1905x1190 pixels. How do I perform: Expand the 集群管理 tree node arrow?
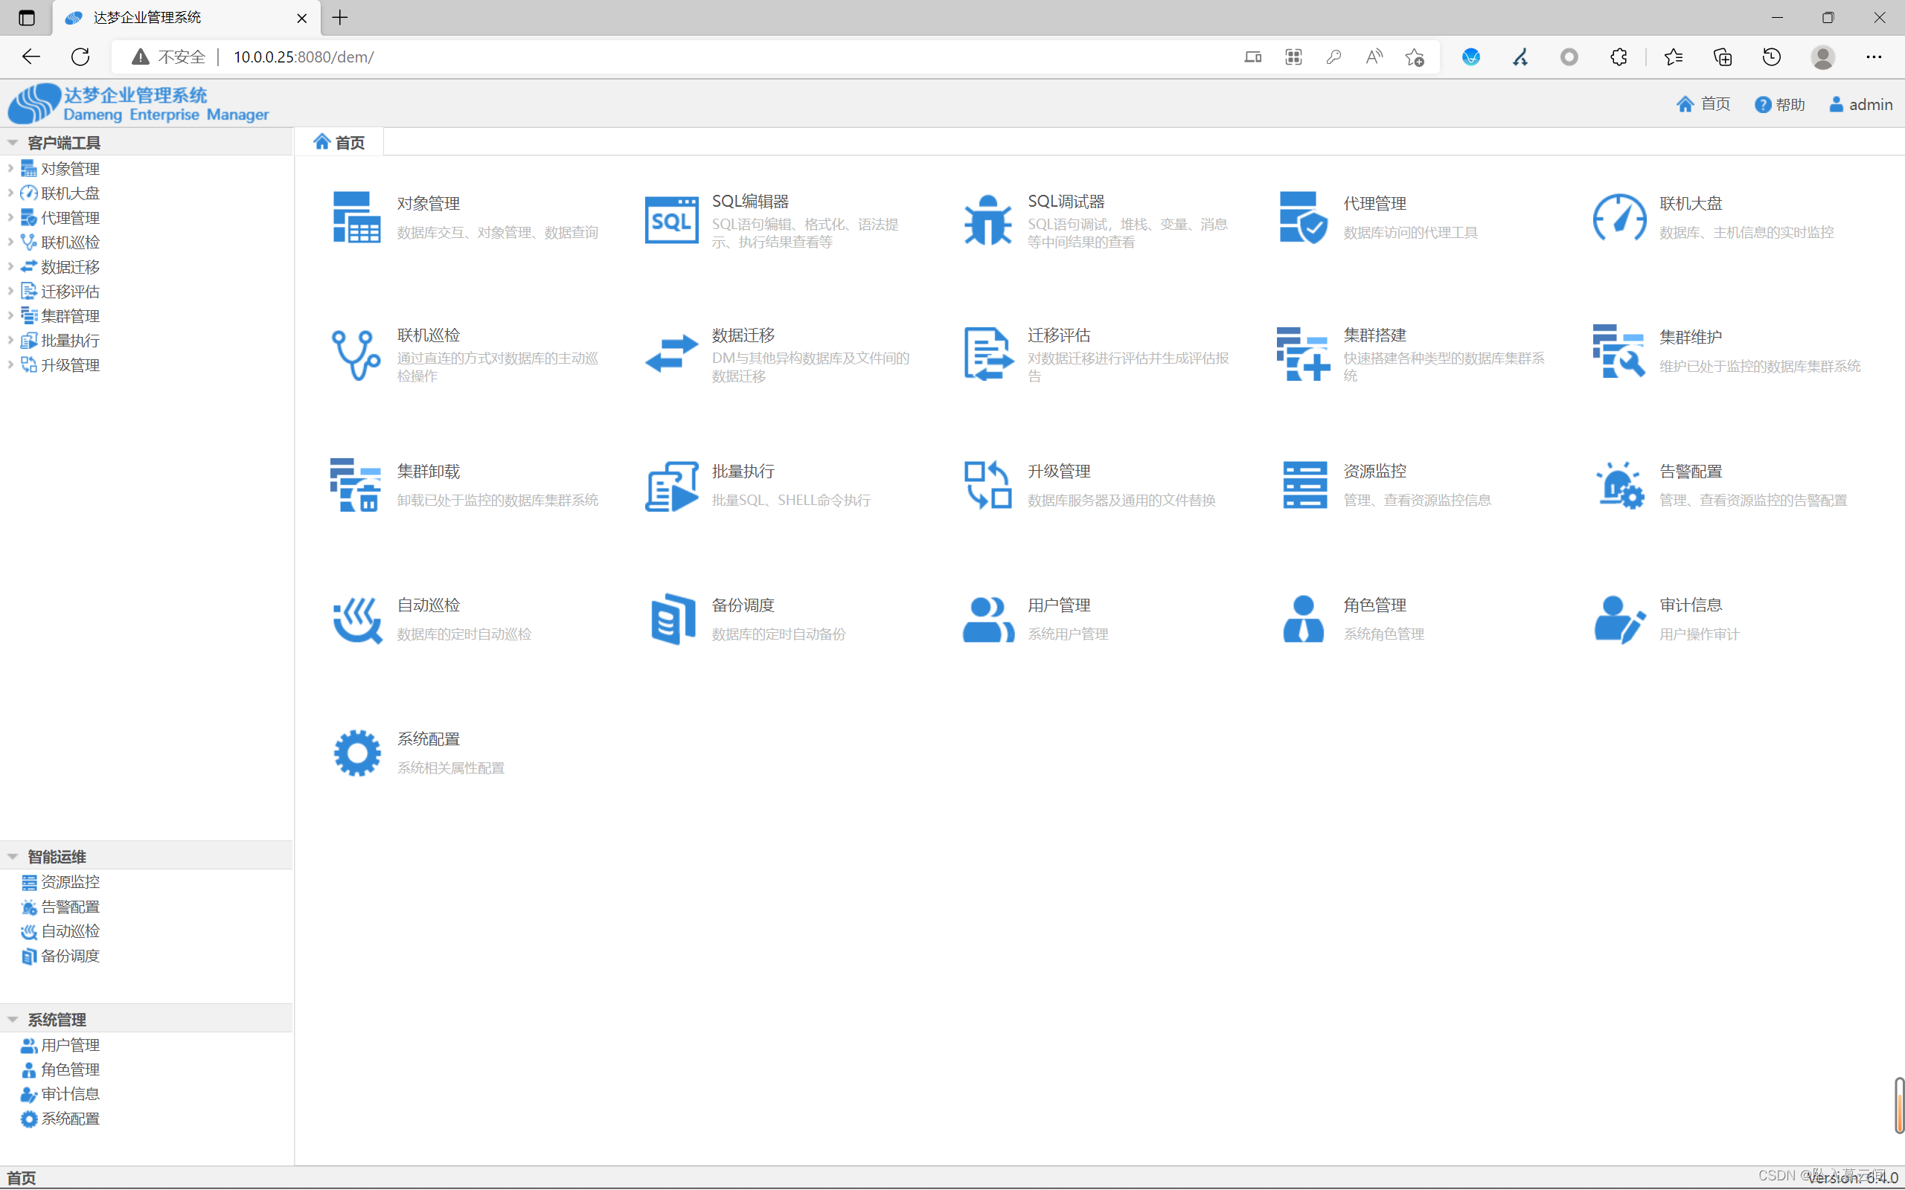[x=10, y=315]
